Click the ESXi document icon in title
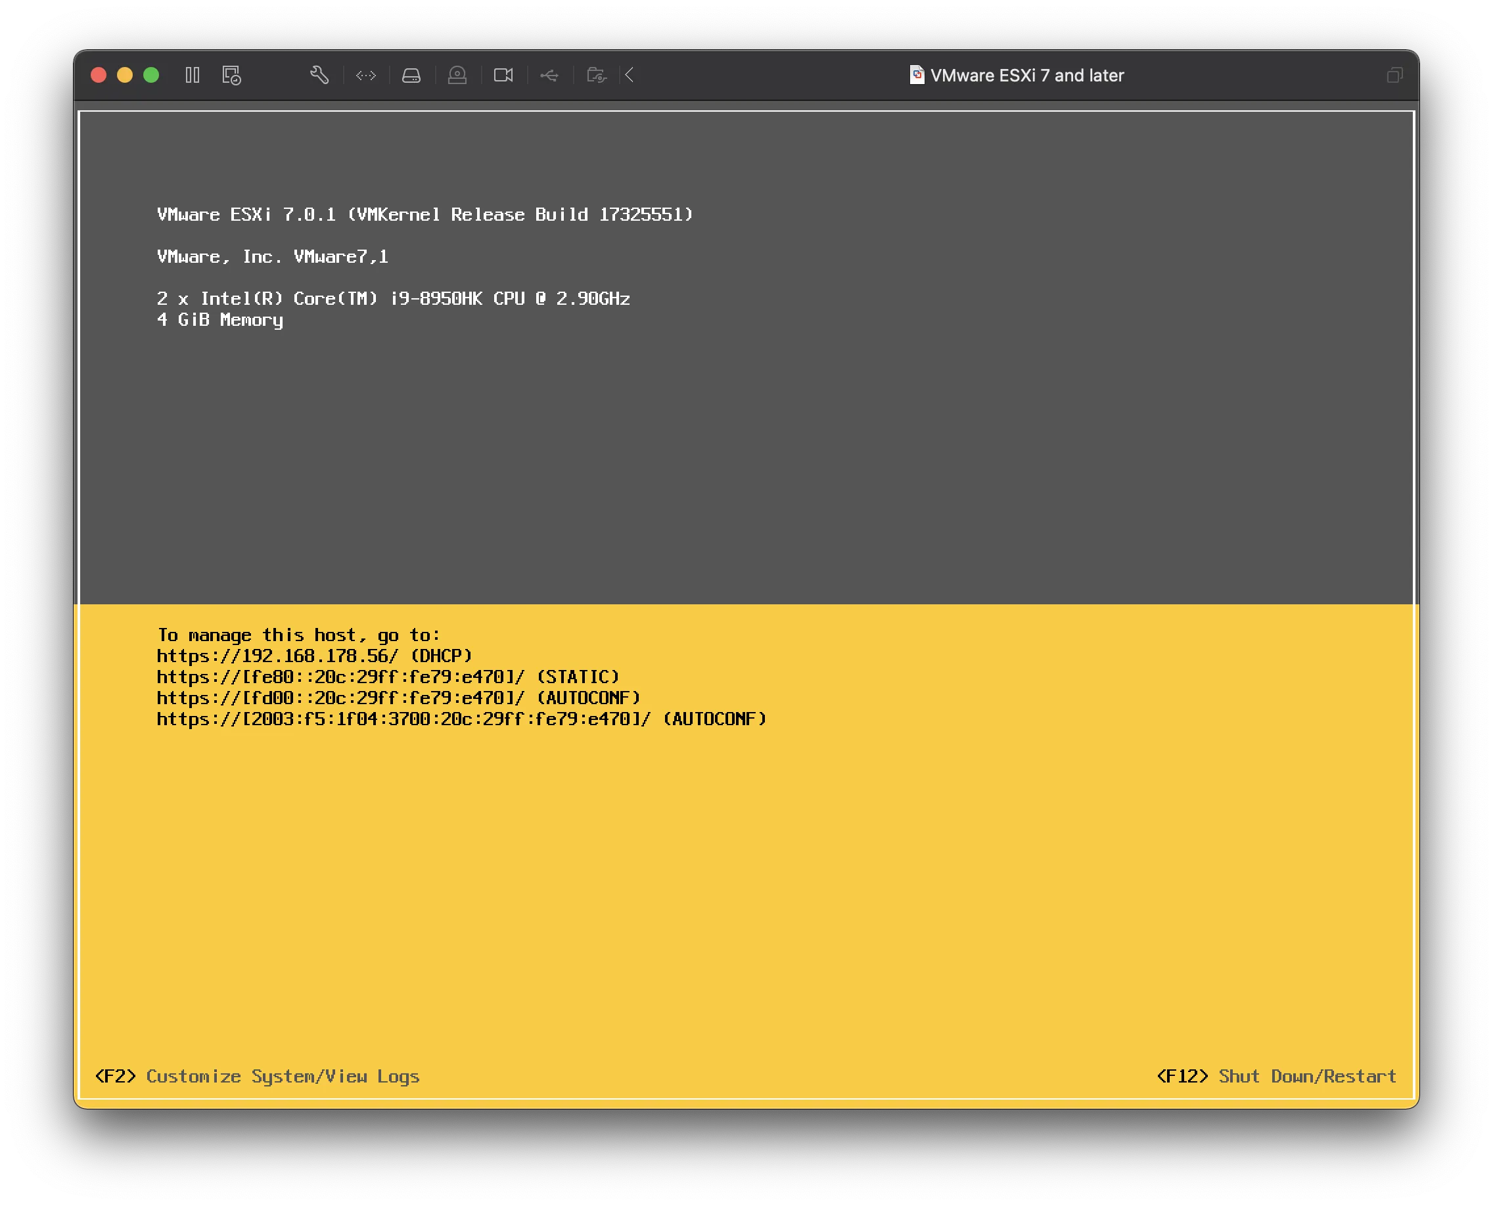The height and width of the screenshot is (1206, 1493). (917, 75)
